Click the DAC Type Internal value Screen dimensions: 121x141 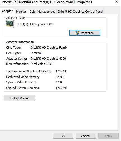36,53
